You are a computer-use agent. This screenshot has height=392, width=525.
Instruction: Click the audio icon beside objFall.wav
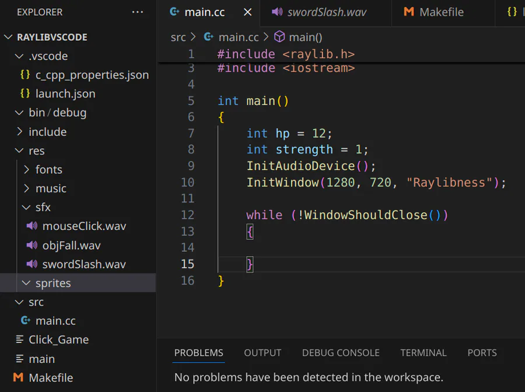pos(32,246)
